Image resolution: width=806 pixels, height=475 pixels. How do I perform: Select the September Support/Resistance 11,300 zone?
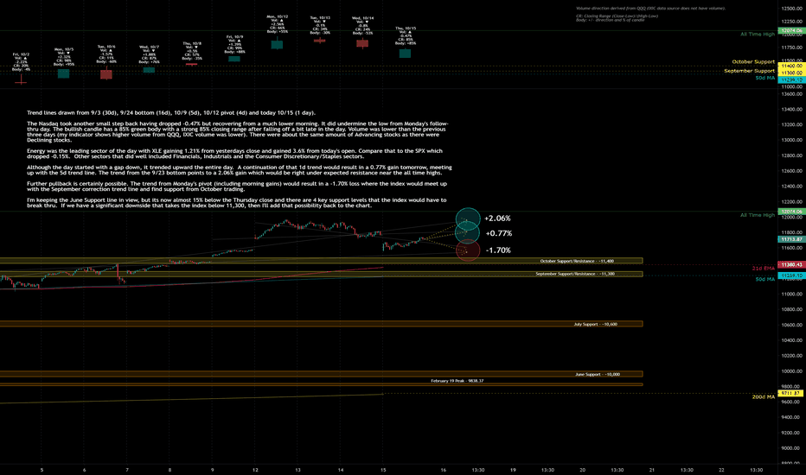click(321, 274)
